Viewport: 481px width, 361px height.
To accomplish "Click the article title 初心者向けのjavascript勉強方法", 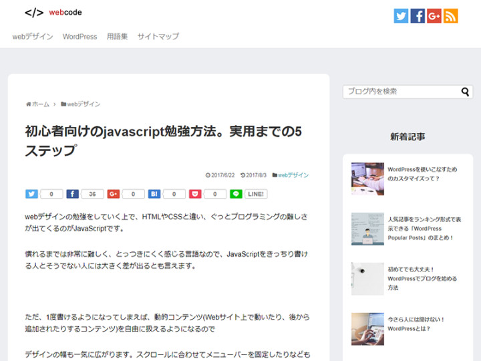I will point(163,141).
